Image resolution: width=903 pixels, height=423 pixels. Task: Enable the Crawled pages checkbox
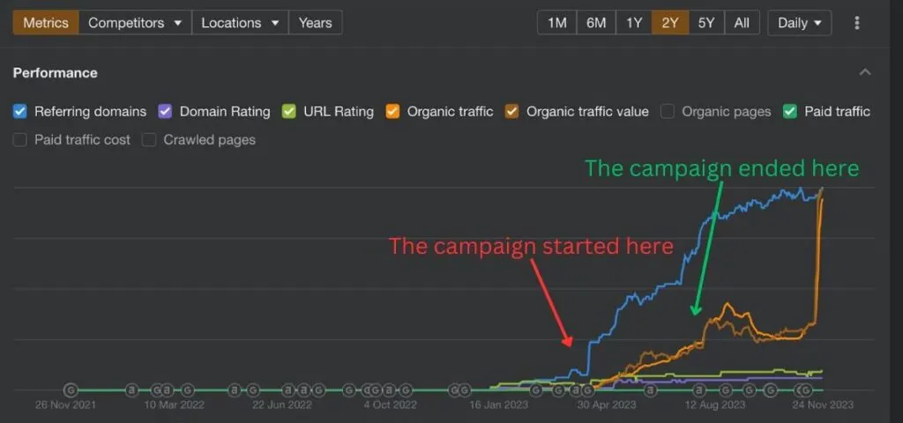click(x=149, y=140)
